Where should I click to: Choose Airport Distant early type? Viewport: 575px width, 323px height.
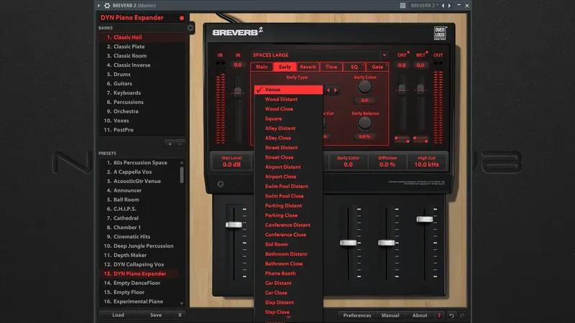point(289,167)
